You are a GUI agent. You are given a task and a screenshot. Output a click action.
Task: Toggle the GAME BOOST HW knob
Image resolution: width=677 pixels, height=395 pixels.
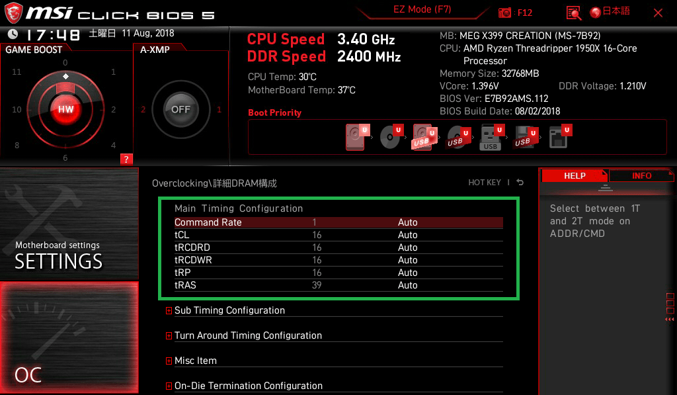point(65,109)
